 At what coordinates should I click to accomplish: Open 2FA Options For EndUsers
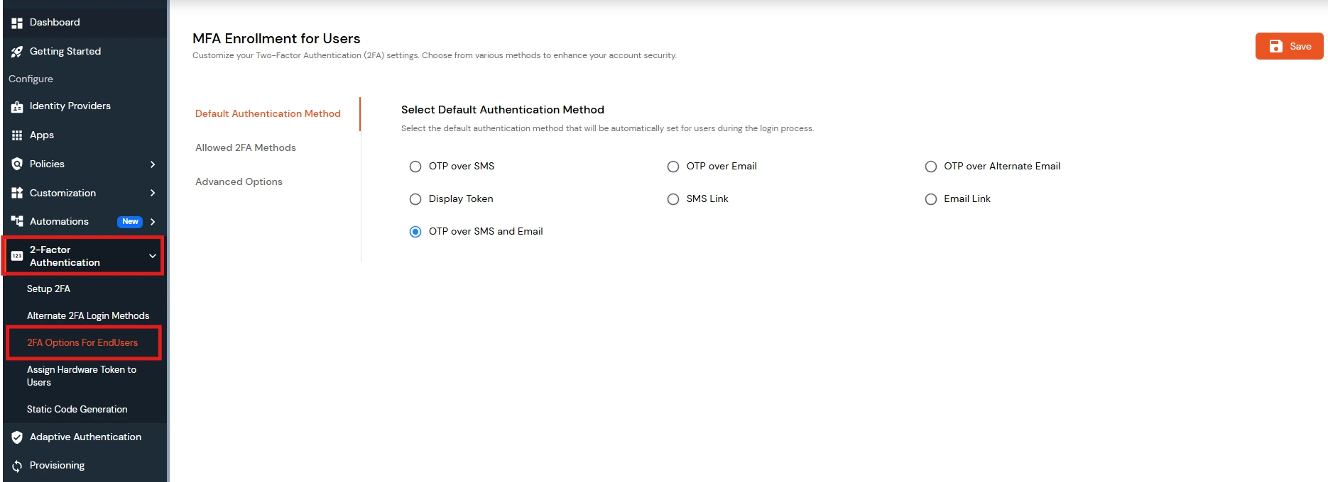coord(82,342)
